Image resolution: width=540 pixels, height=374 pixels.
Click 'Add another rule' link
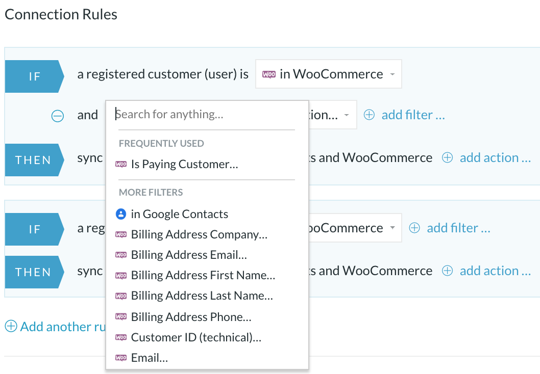[63, 327]
